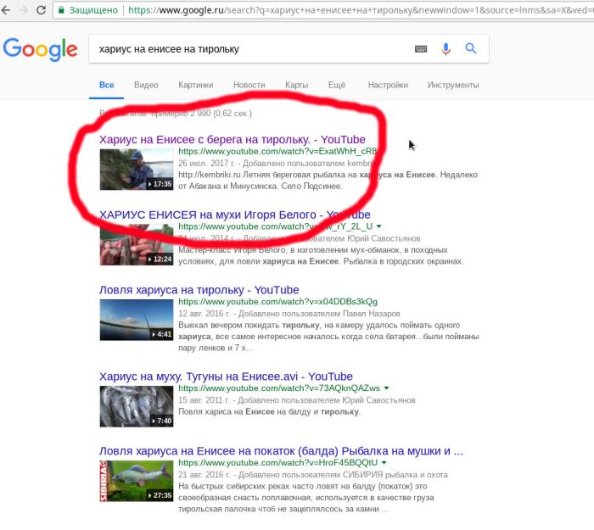Start voice search with the microphone

click(x=445, y=49)
